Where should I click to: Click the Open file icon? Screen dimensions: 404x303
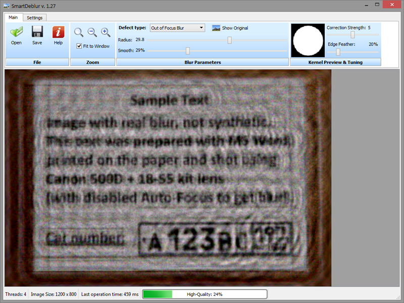click(16, 32)
